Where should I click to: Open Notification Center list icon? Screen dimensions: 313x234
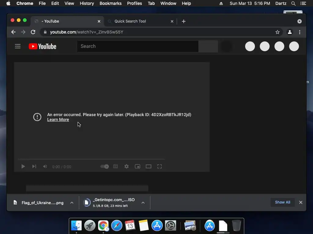click(x=303, y=3)
